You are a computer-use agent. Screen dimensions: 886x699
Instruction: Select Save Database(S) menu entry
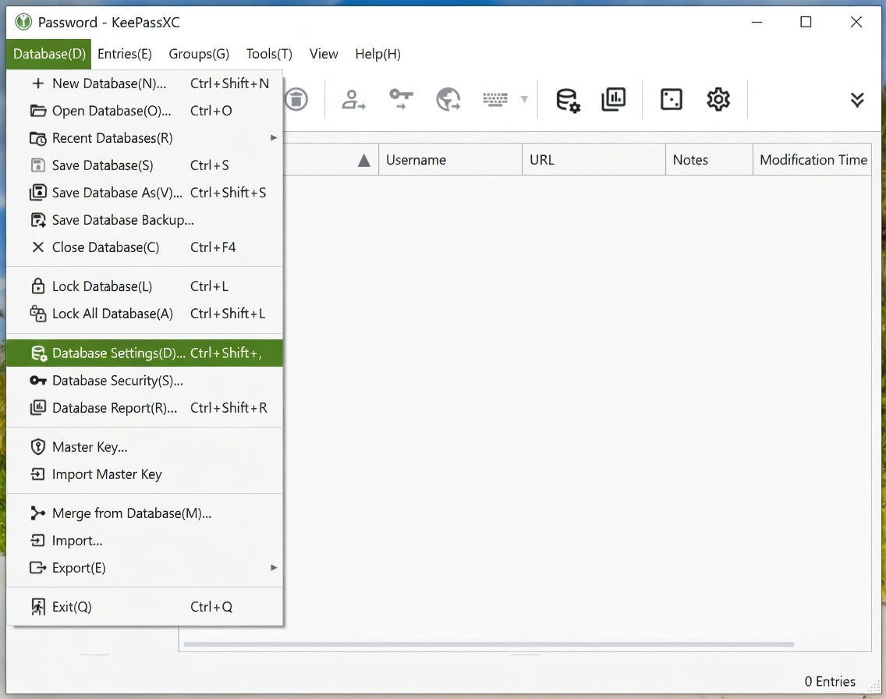144,165
